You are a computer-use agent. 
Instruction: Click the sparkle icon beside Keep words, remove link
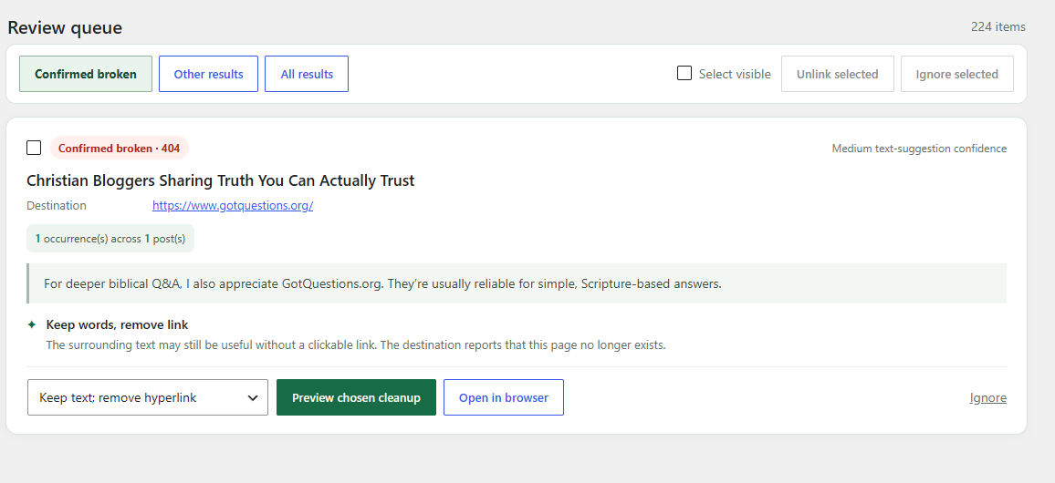tap(32, 325)
